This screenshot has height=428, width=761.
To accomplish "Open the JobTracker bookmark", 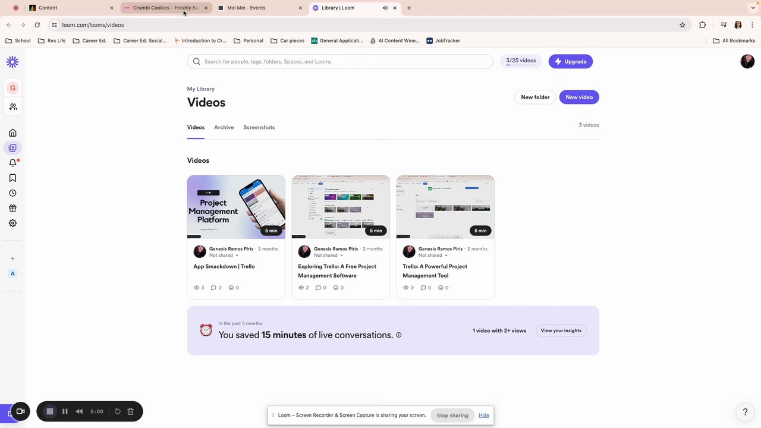I will tap(443, 41).
